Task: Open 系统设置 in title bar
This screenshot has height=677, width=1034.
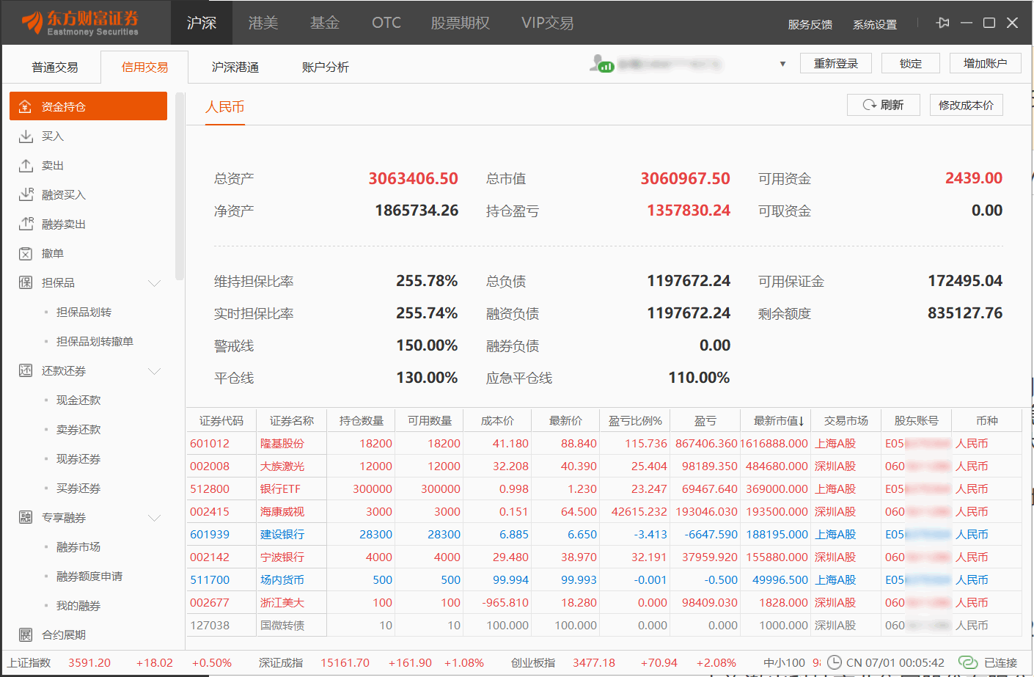Action: [x=875, y=24]
